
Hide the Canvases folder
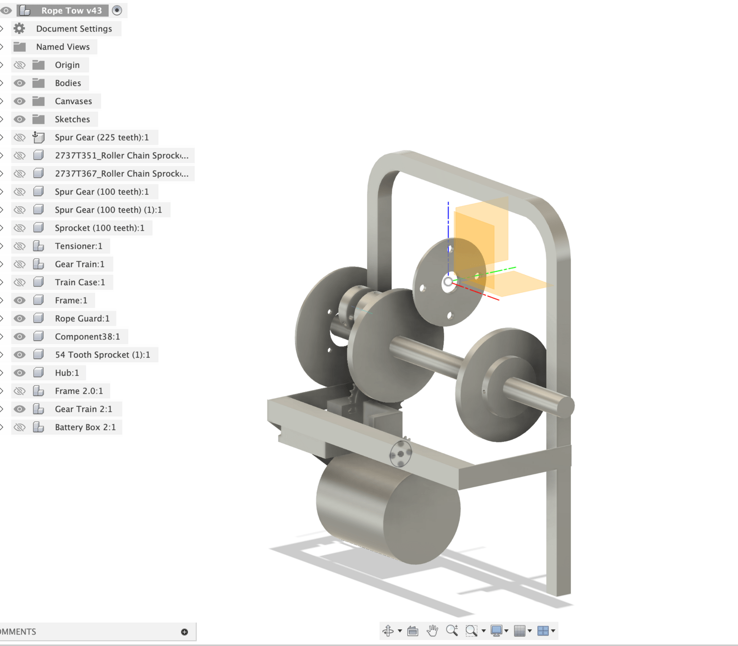point(19,101)
